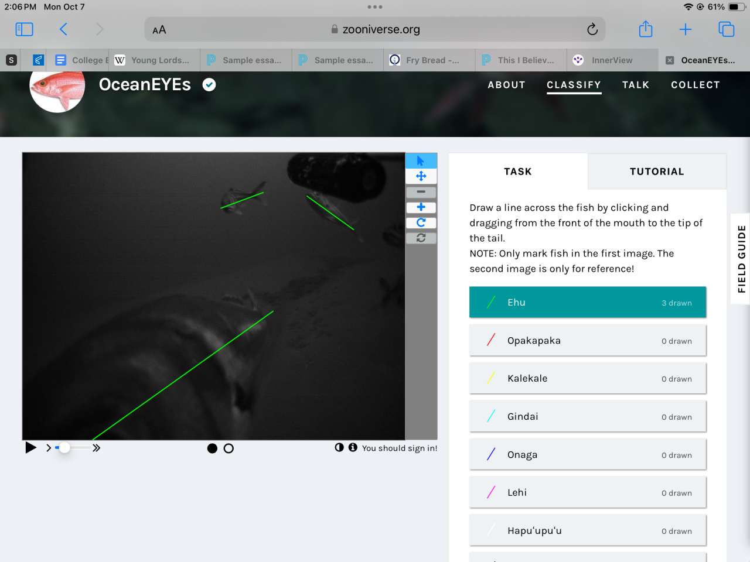The width and height of the screenshot is (750, 562).
Task: Reload the page
Action: coord(592,29)
